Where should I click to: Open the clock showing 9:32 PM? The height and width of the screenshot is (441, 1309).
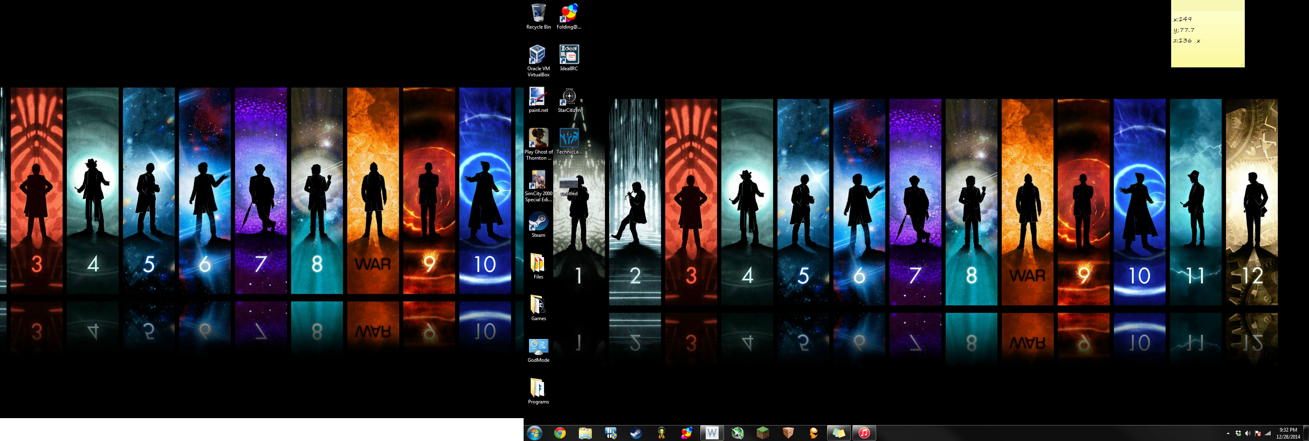1288,433
